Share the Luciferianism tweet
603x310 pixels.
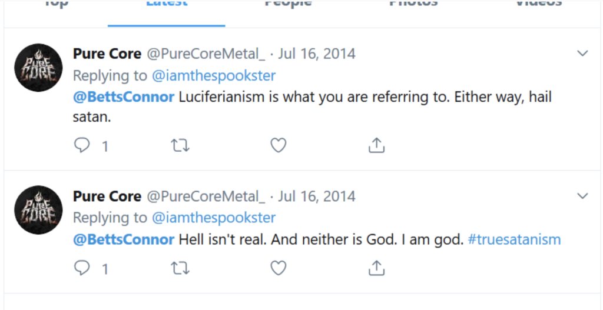pyautogui.click(x=376, y=145)
